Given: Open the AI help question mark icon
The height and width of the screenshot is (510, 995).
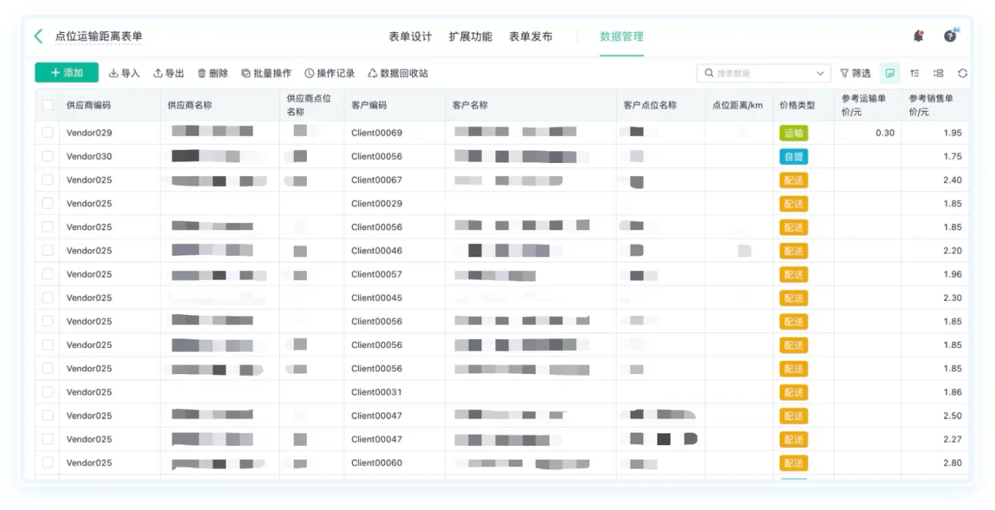Looking at the screenshot, I should point(950,36).
